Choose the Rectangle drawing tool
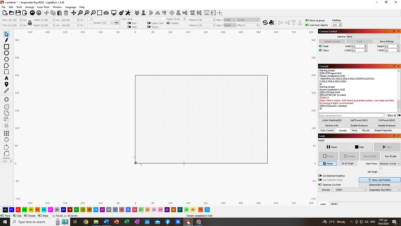This screenshot has width=401, height=226. pos(6,47)
